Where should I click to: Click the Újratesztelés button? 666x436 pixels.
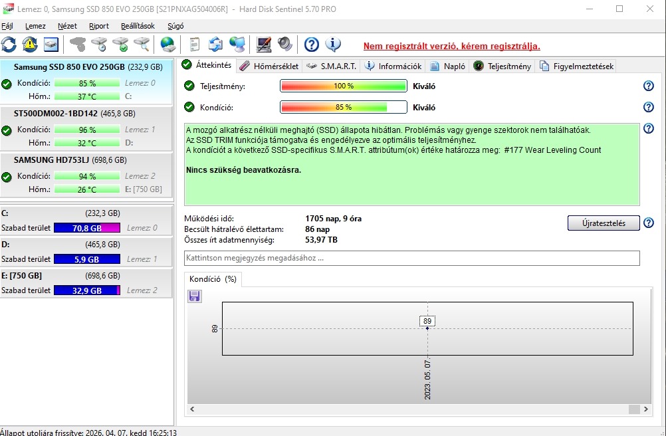604,223
